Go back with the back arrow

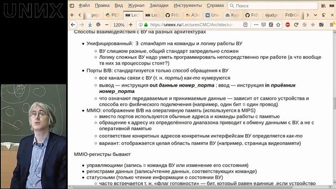[73, 25]
